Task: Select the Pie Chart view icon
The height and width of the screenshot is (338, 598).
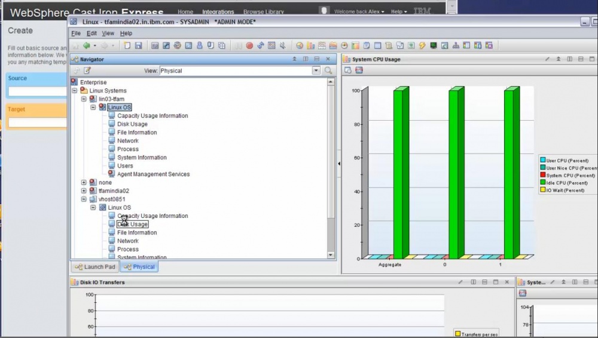Action: click(x=300, y=46)
